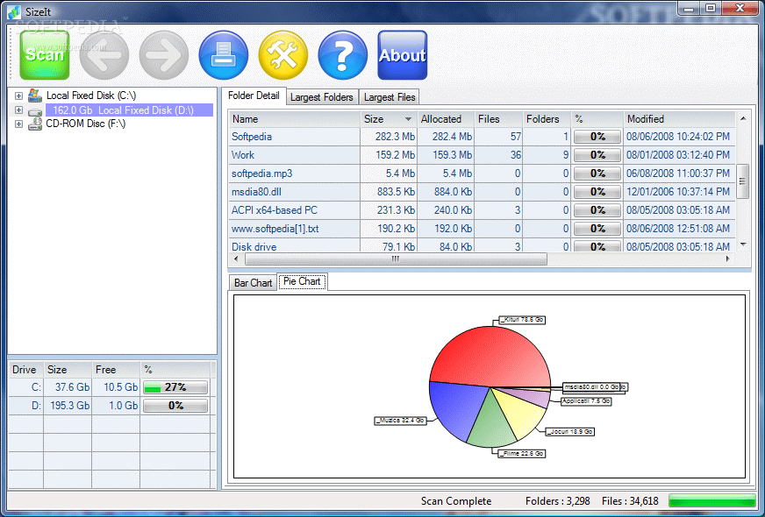Click the blue About button
The height and width of the screenshot is (517, 765).
tap(403, 55)
